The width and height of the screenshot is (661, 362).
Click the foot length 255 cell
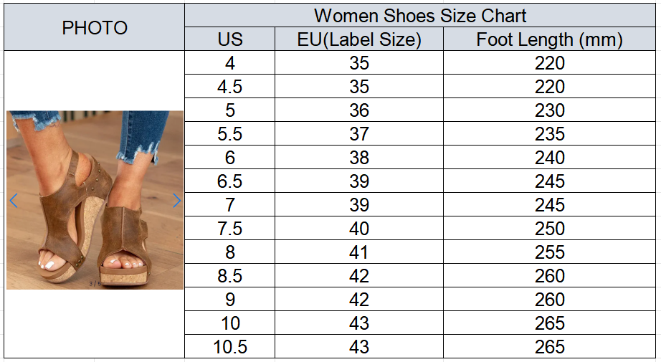coord(549,252)
